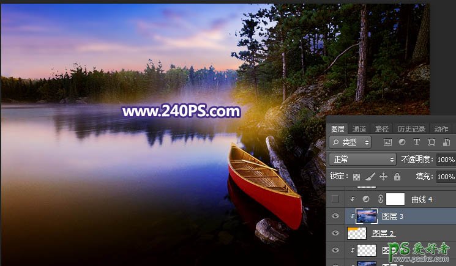Show the hidden 曲线 4 layer

pyautogui.click(x=335, y=199)
